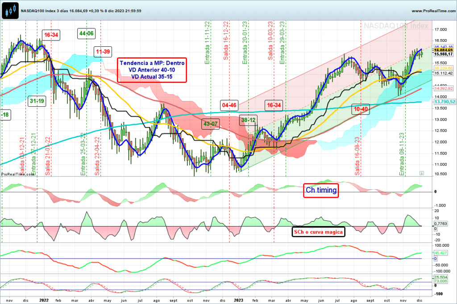Select the 'Entrada 25-03-22' vertical marker label
The height and width of the screenshot is (304, 457).
tap(83, 154)
